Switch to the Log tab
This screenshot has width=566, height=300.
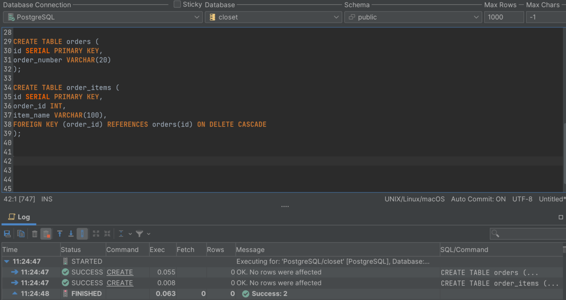coord(19,217)
